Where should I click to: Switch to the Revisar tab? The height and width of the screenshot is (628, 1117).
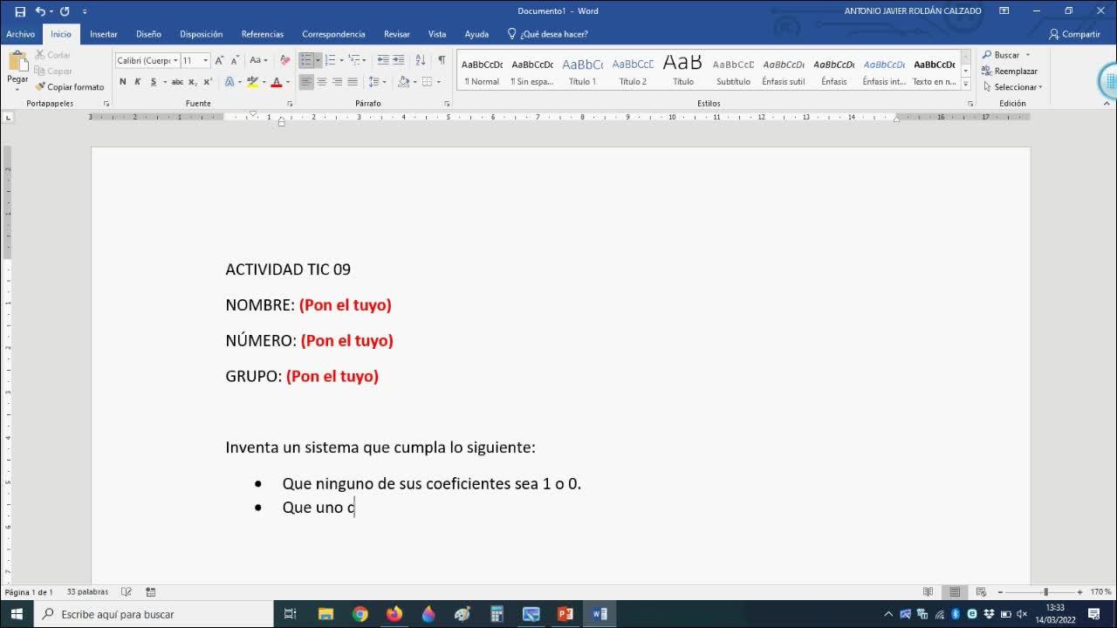tap(396, 34)
